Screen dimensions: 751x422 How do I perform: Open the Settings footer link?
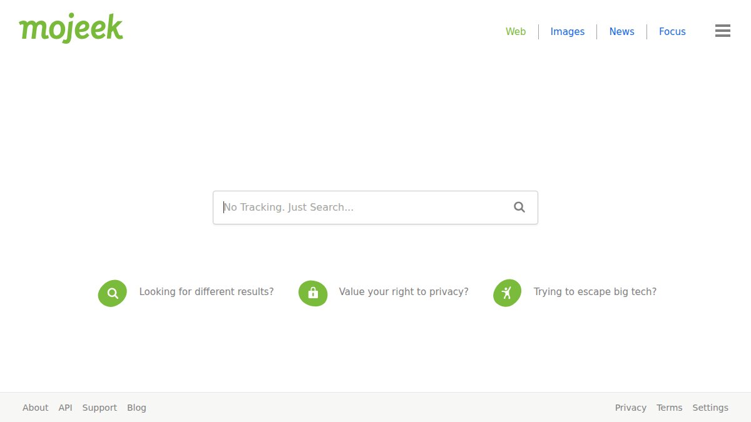pos(710,408)
